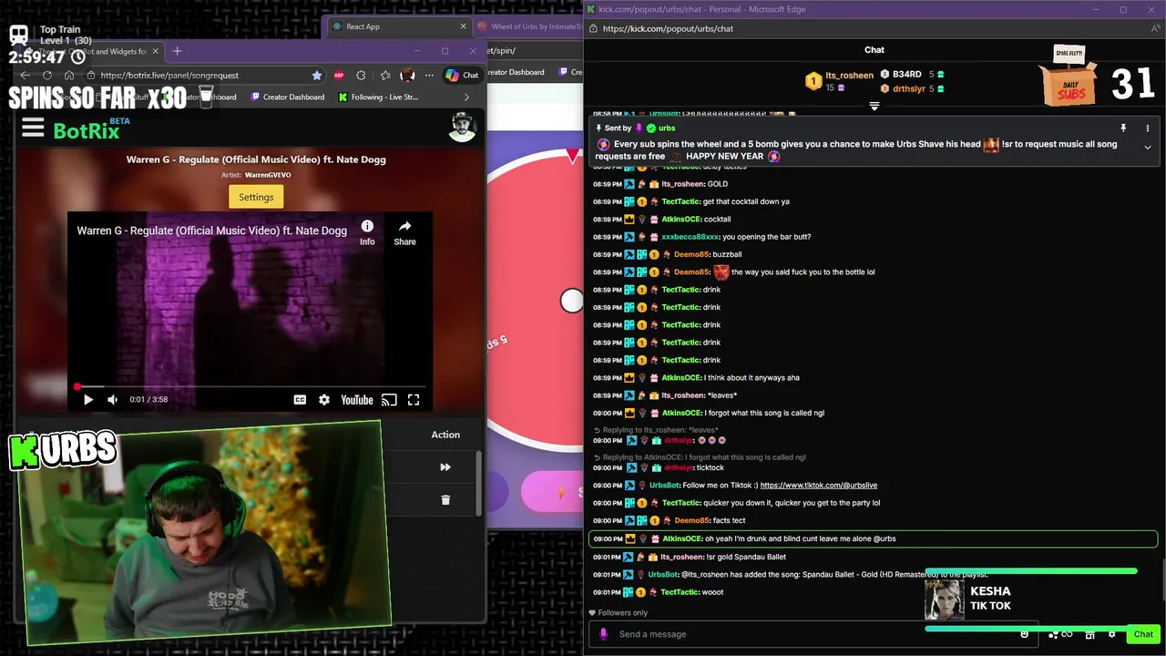Viewport: 1166px width, 656px height.
Task: Open pinned message three-dot options
Action: (x=1147, y=128)
